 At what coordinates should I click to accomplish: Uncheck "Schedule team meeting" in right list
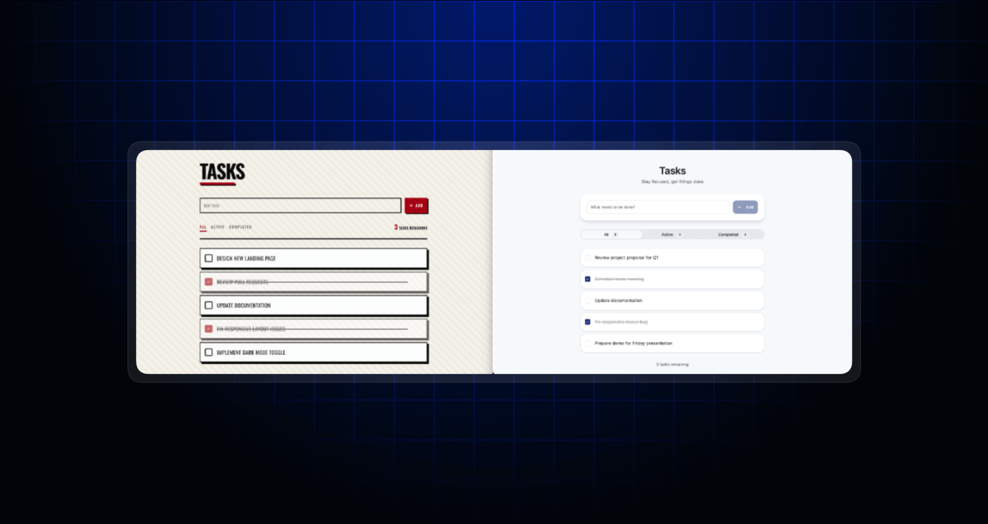click(x=587, y=279)
